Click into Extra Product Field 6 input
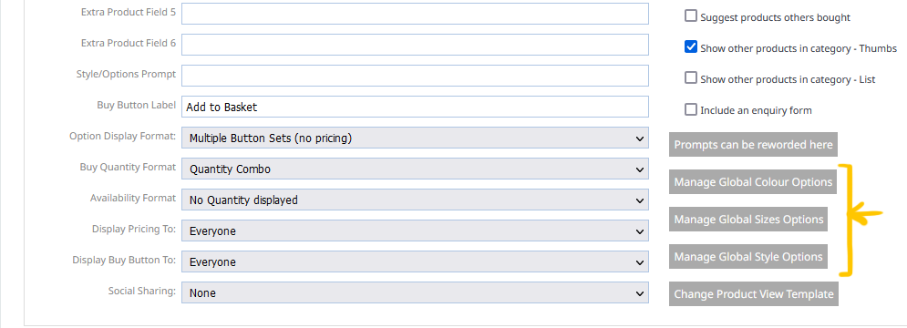 click(415, 45)
